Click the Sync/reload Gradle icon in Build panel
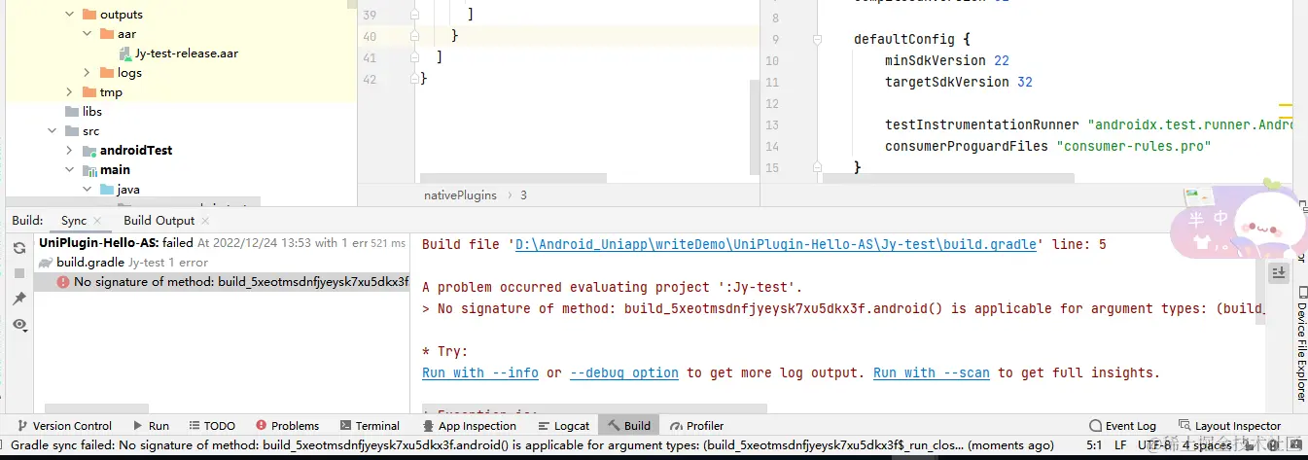The width and height of the screenshot is (1308, 460). [18, 248]
